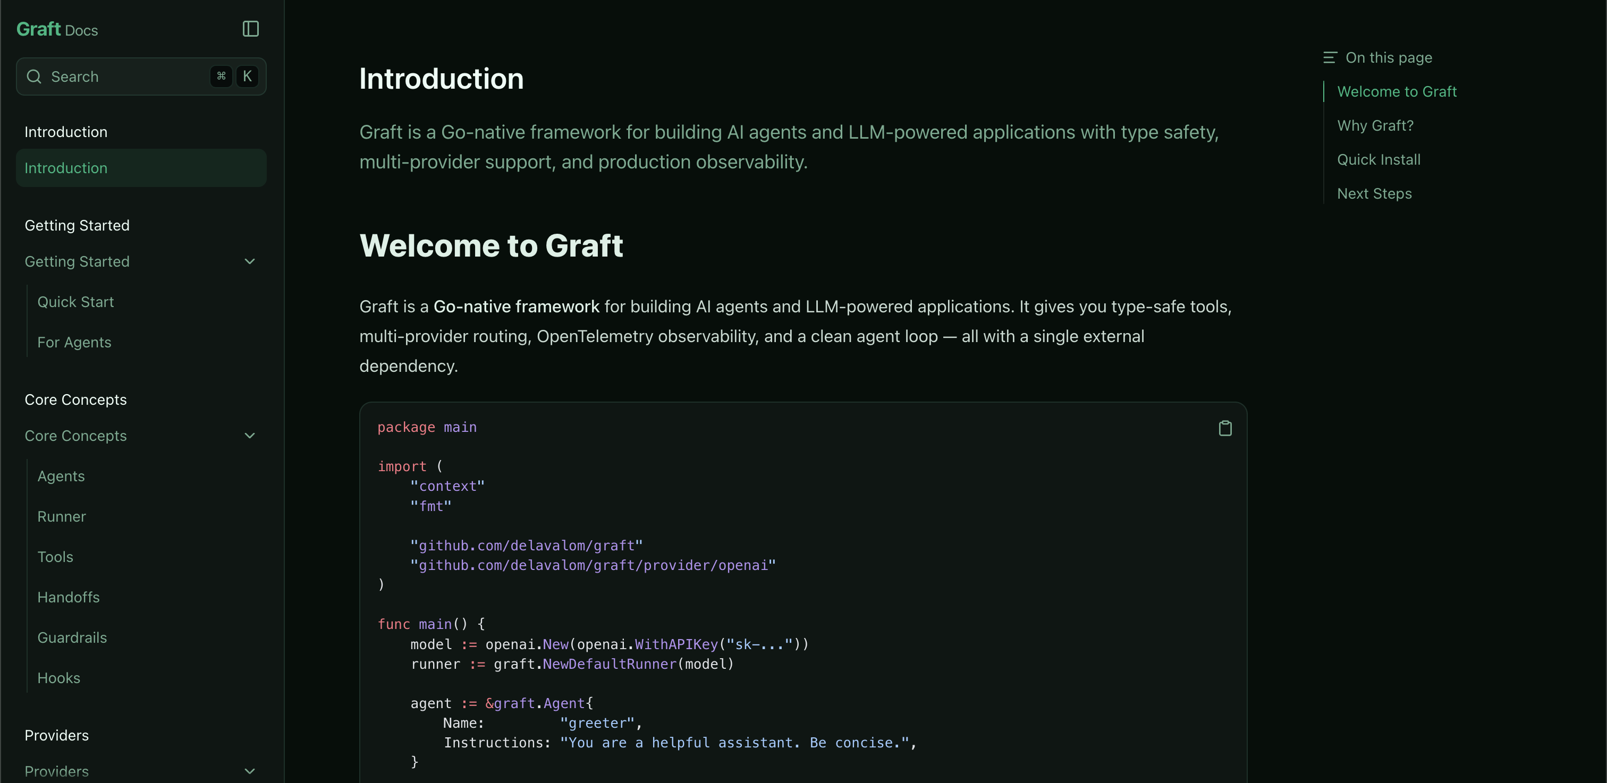Click the outline icon next to On this page
The width and height of the screenshot is (1607, 783).
pyautogui.click(x=1330, y=57)
